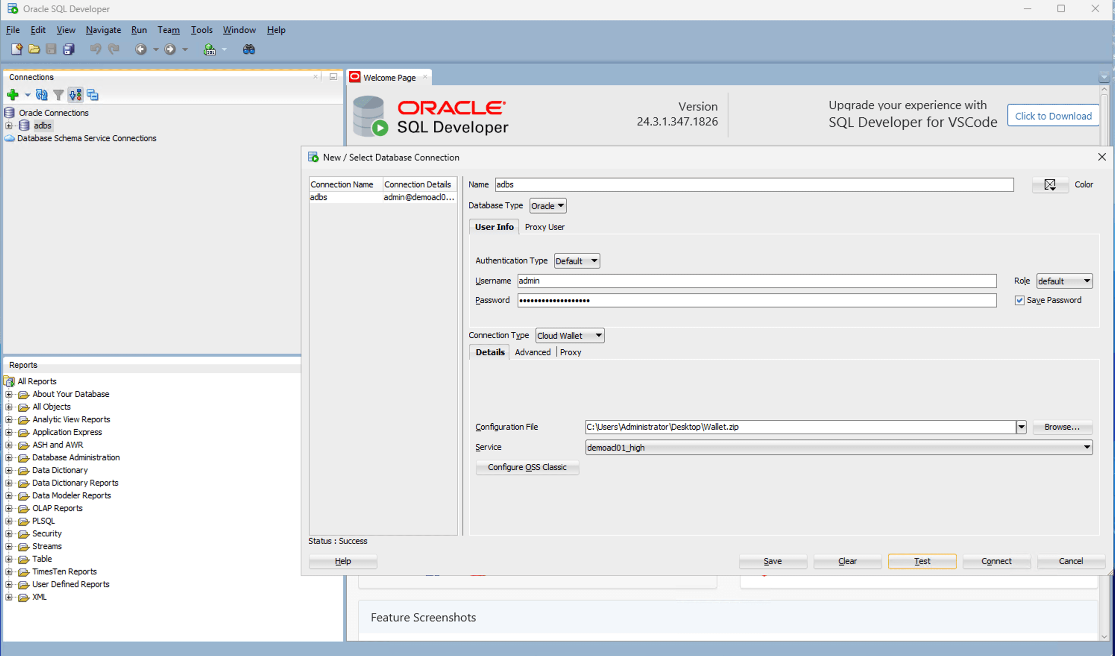Refresh the Connections panel
Screen dimensions: 1115x656
point(42,95)
